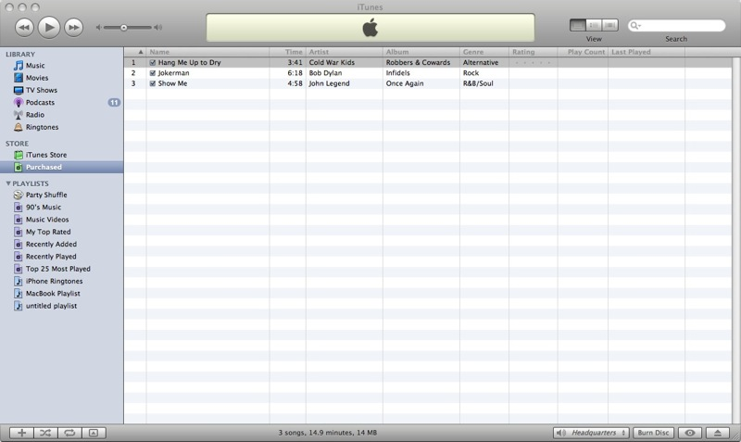Sort by the Play Count column header

click(x=583, y=52)
